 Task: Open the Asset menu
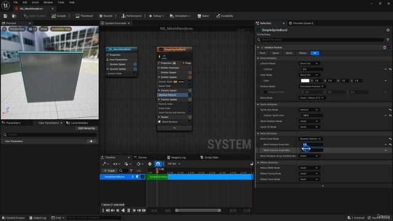tap(35, 2)
